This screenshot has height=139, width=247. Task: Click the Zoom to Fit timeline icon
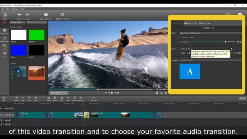[93, 98]
